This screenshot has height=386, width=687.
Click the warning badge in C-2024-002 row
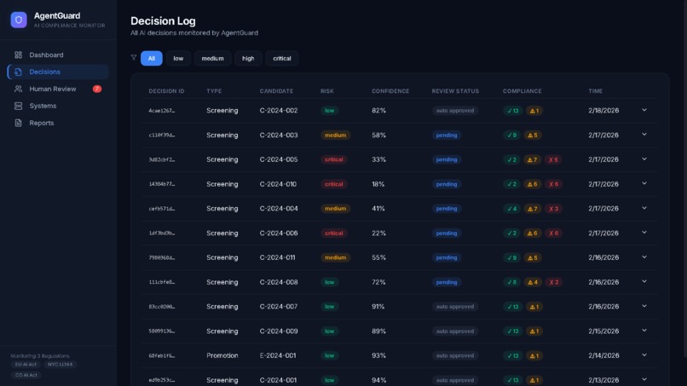coord(534,111)
